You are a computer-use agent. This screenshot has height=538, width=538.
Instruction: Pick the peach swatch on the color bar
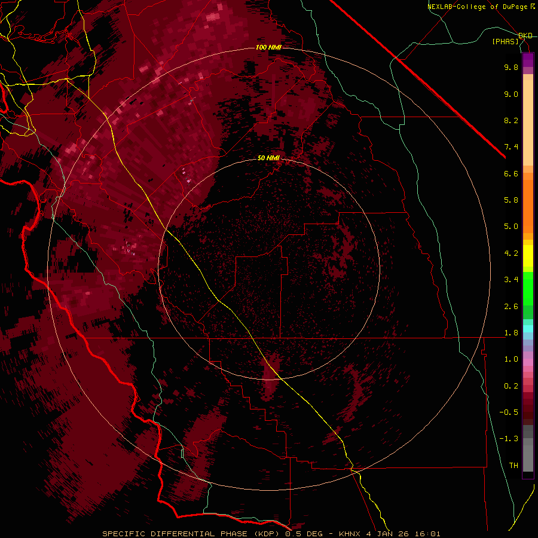click(528, 123)
